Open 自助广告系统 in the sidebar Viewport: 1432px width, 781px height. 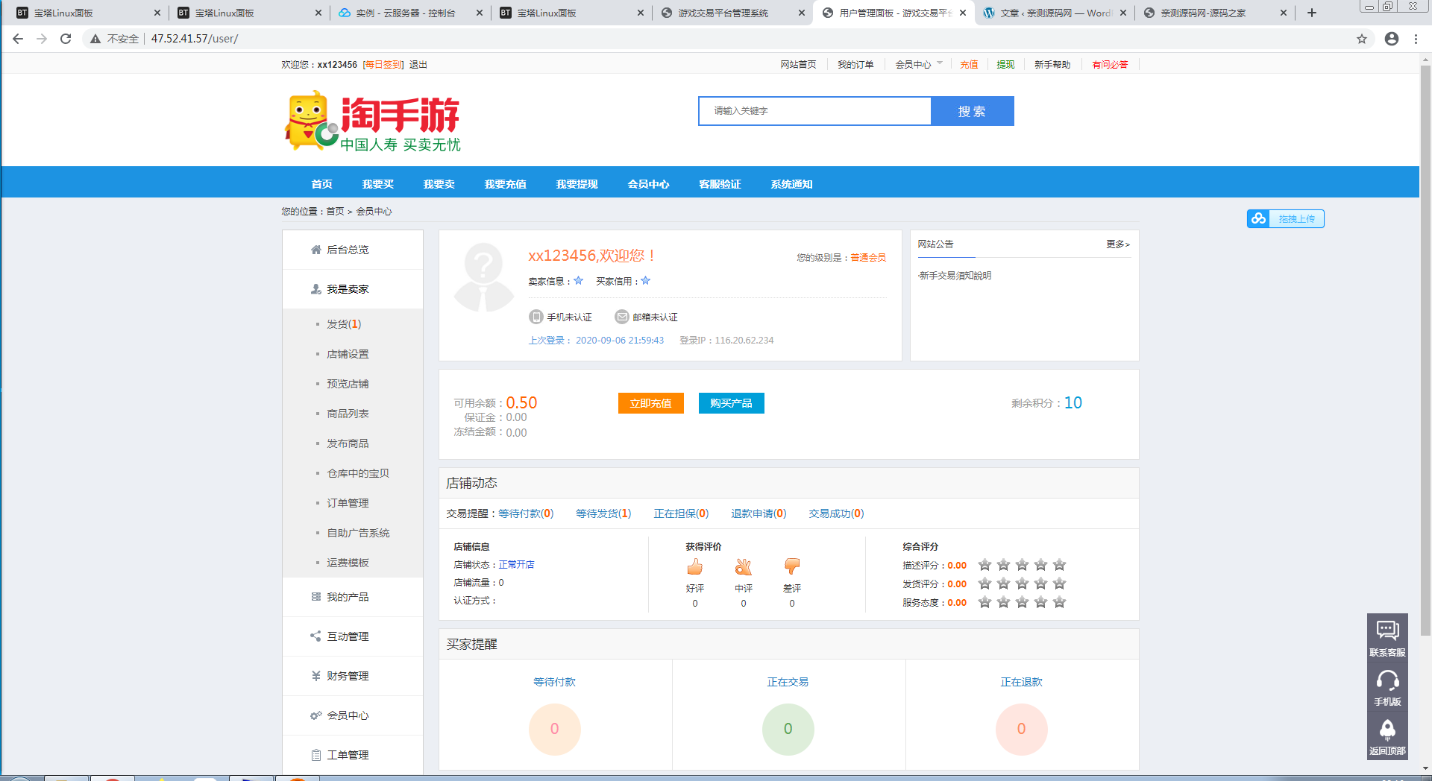tap(358, 533)
